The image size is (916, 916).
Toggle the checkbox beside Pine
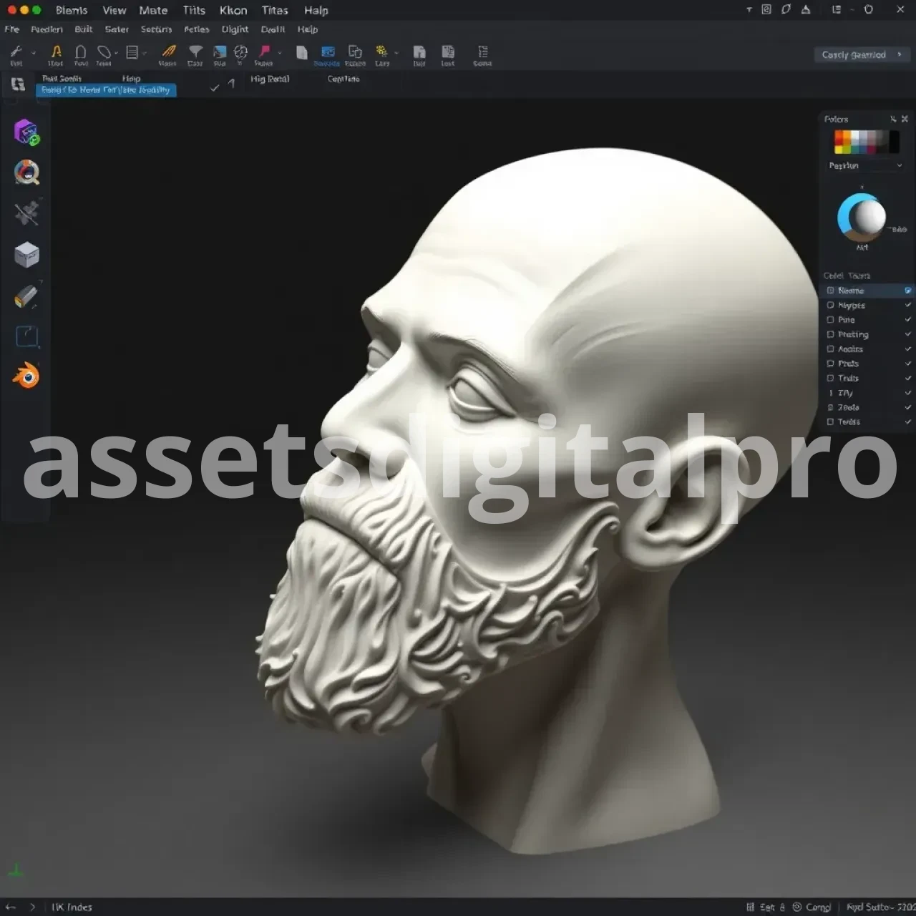831,320
